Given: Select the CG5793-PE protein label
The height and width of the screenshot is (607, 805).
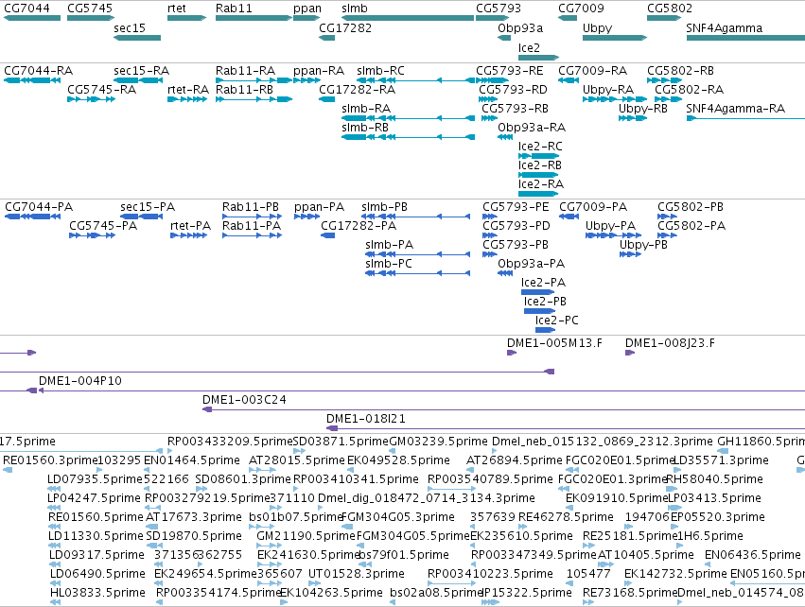Looking at the screenshot, I should coord(516,207).
